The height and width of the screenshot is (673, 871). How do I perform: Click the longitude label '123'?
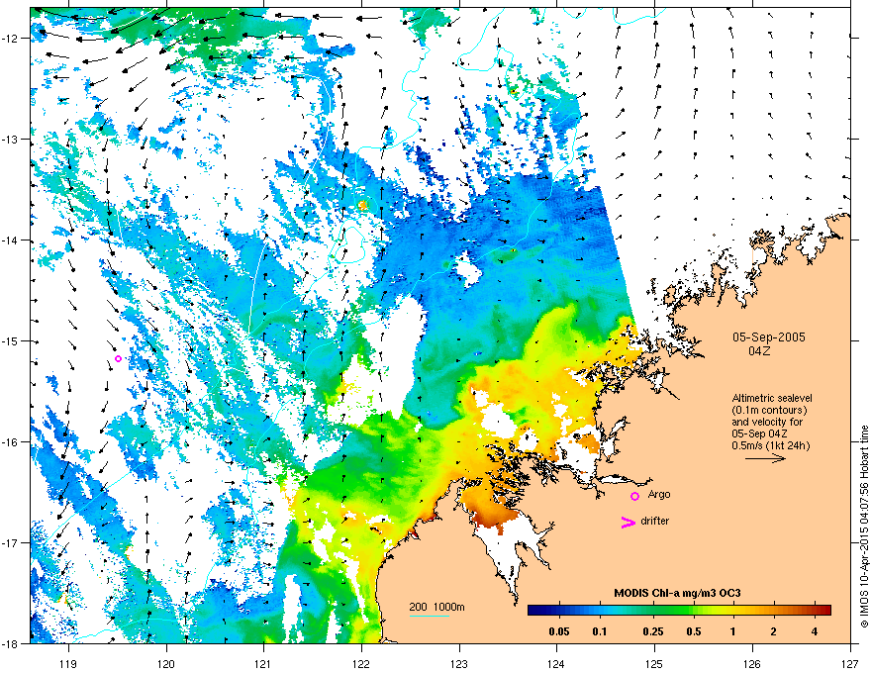point(459,663)
